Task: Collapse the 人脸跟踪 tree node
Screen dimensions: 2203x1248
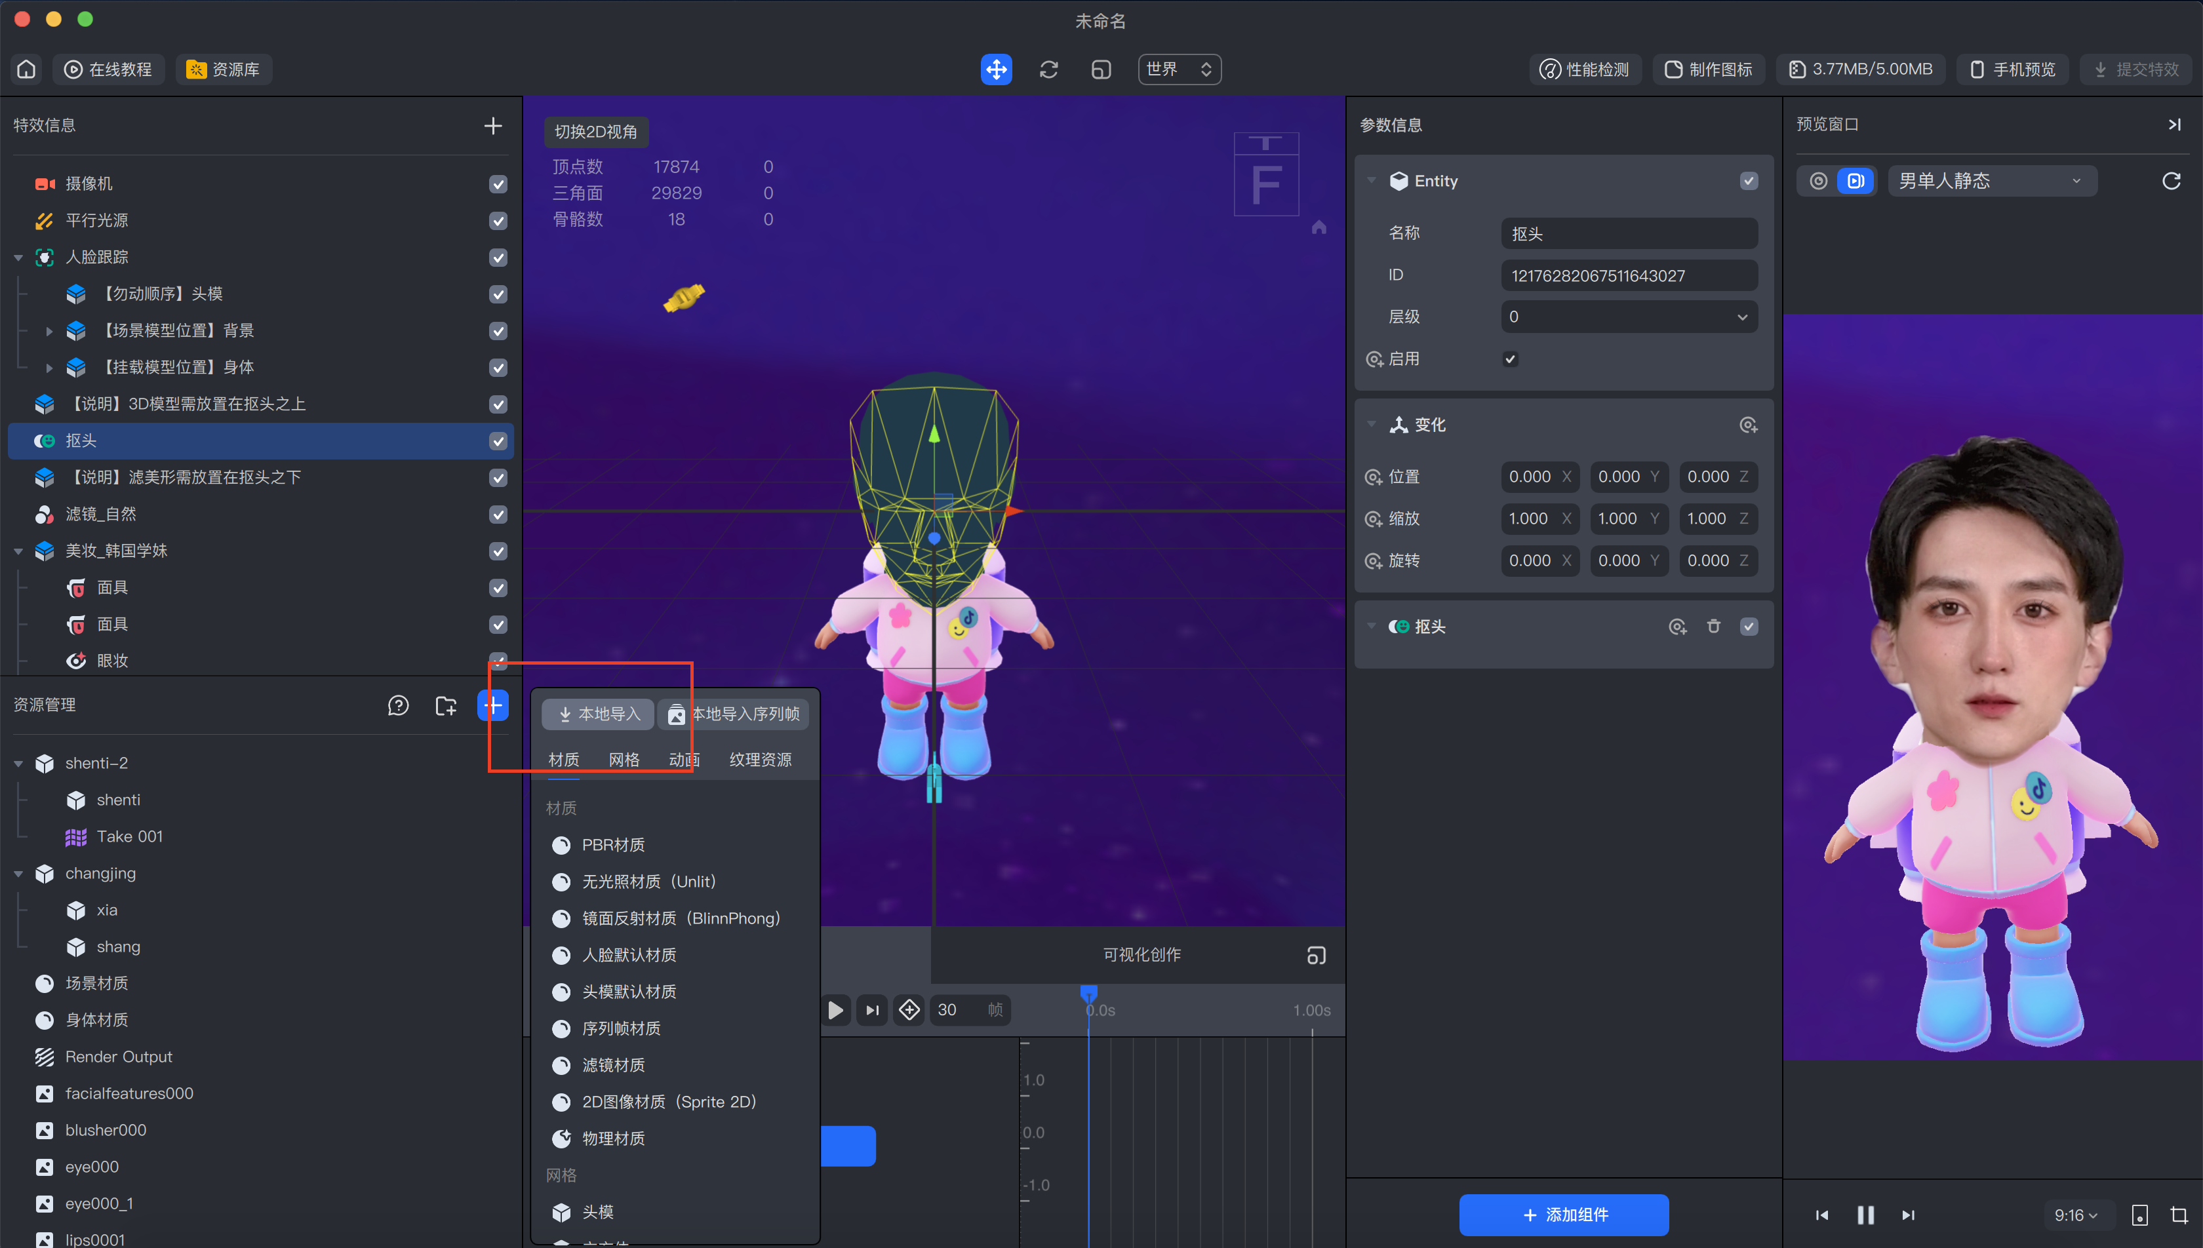Action: click(18, 256)
